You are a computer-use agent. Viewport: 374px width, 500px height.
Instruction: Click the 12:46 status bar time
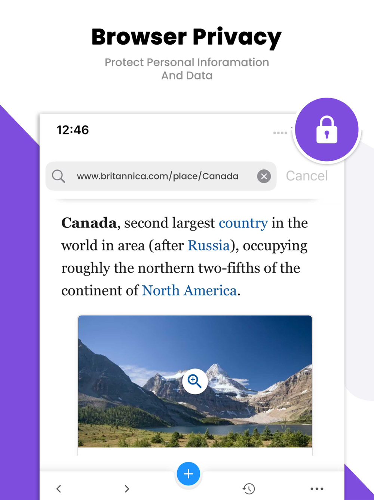[73, 130]
